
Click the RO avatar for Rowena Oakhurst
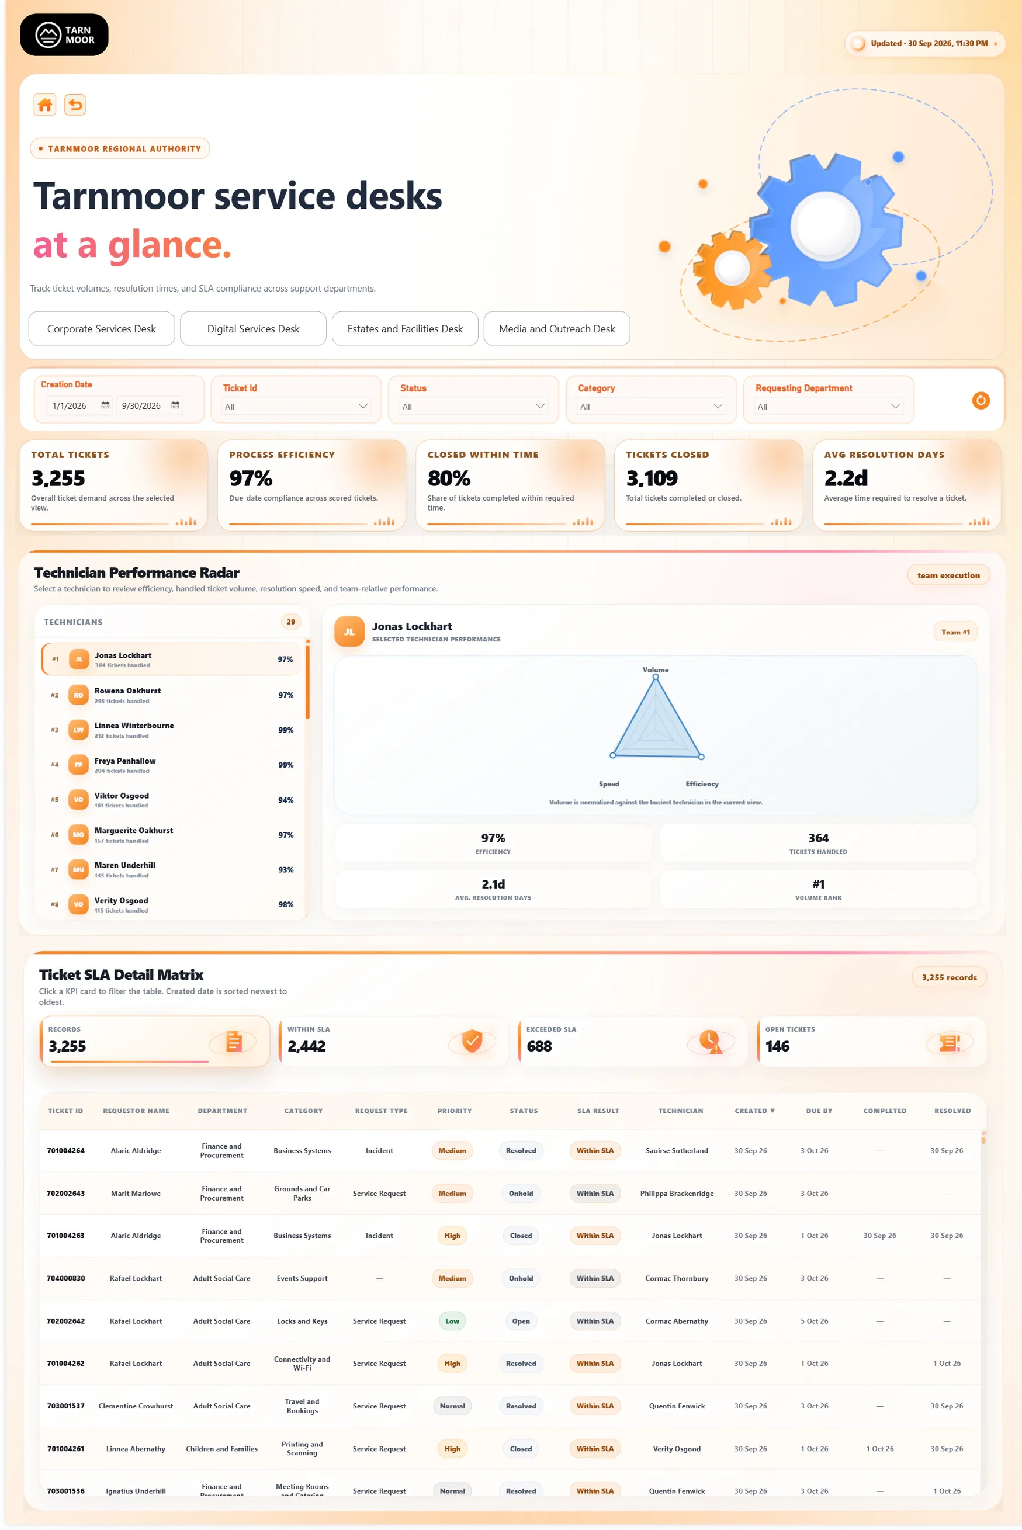pos(78,695)
